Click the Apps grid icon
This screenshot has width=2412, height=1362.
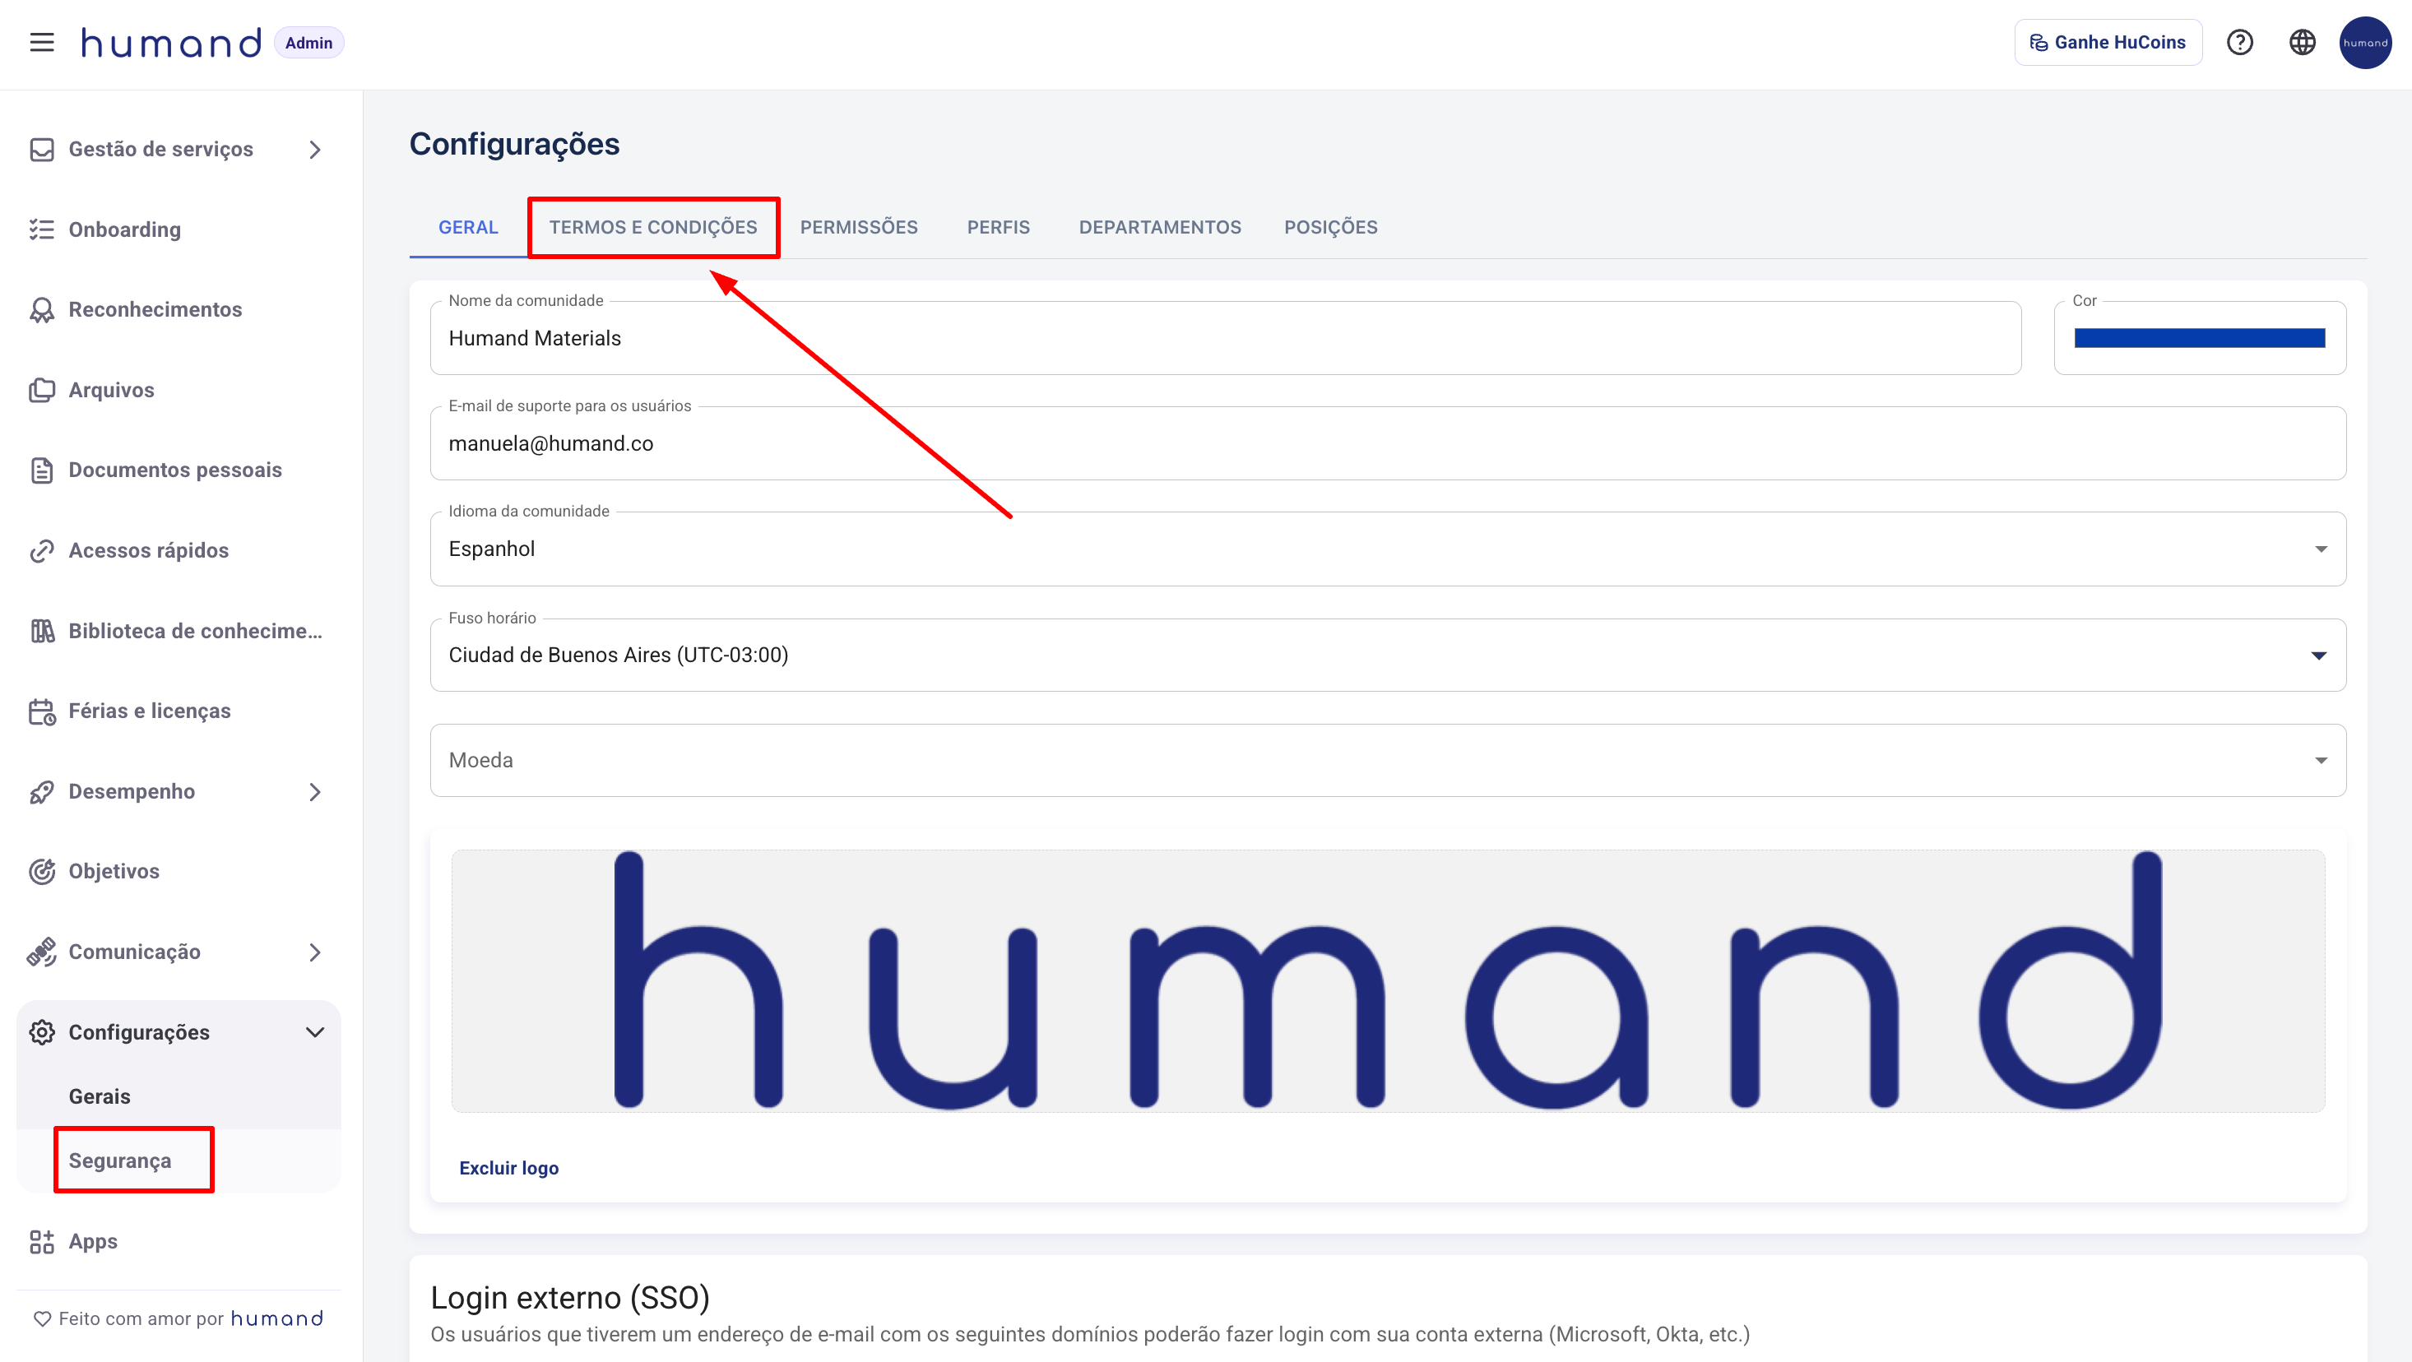coord(42,1242)
